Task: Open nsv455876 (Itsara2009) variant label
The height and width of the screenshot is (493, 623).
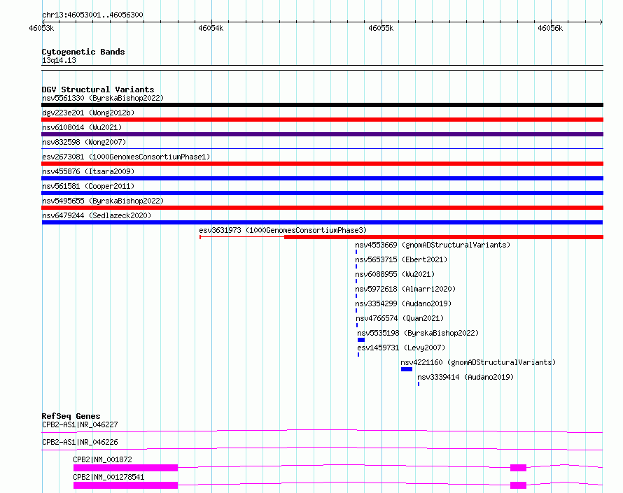Action: coord(88,171)
